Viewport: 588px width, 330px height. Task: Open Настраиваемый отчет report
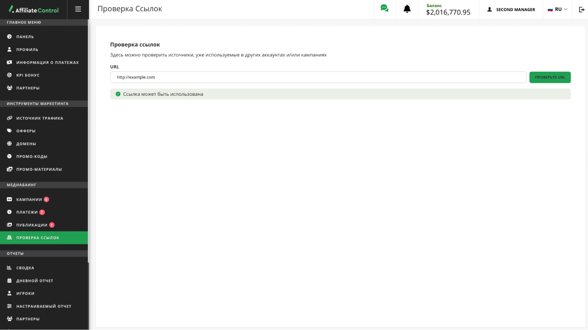[44, 306]
